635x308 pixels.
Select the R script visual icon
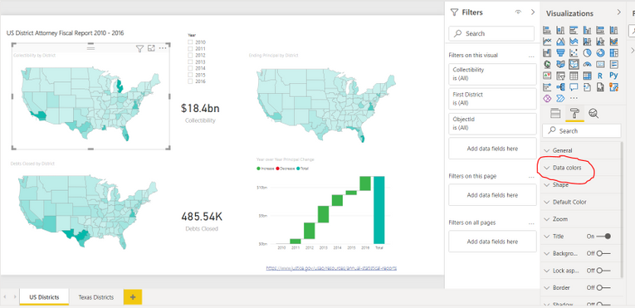(600, 76)
